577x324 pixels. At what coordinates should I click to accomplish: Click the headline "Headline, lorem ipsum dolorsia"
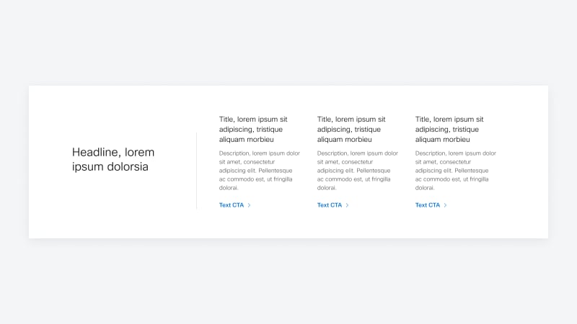pyautogui.click(x=113, y=160)
